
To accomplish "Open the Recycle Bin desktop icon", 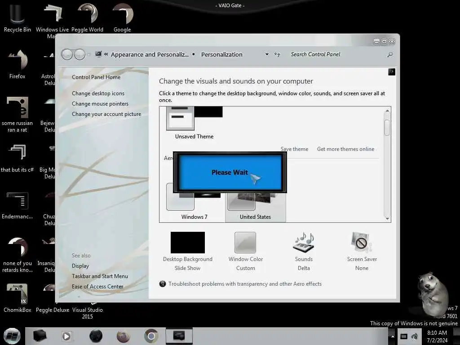I will coord(17,18).
